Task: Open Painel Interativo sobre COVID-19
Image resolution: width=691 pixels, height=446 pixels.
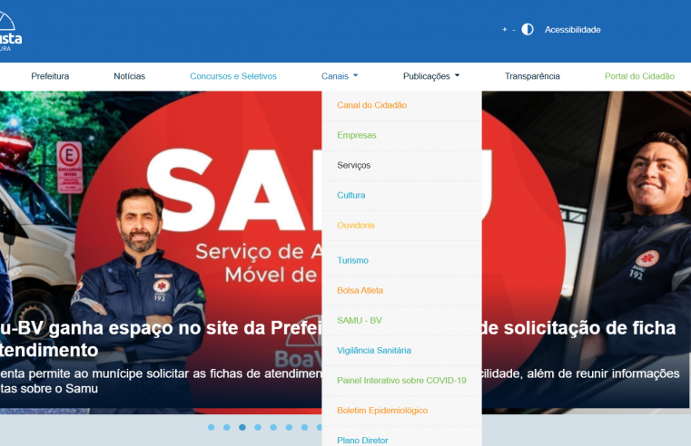Action: 401,381
